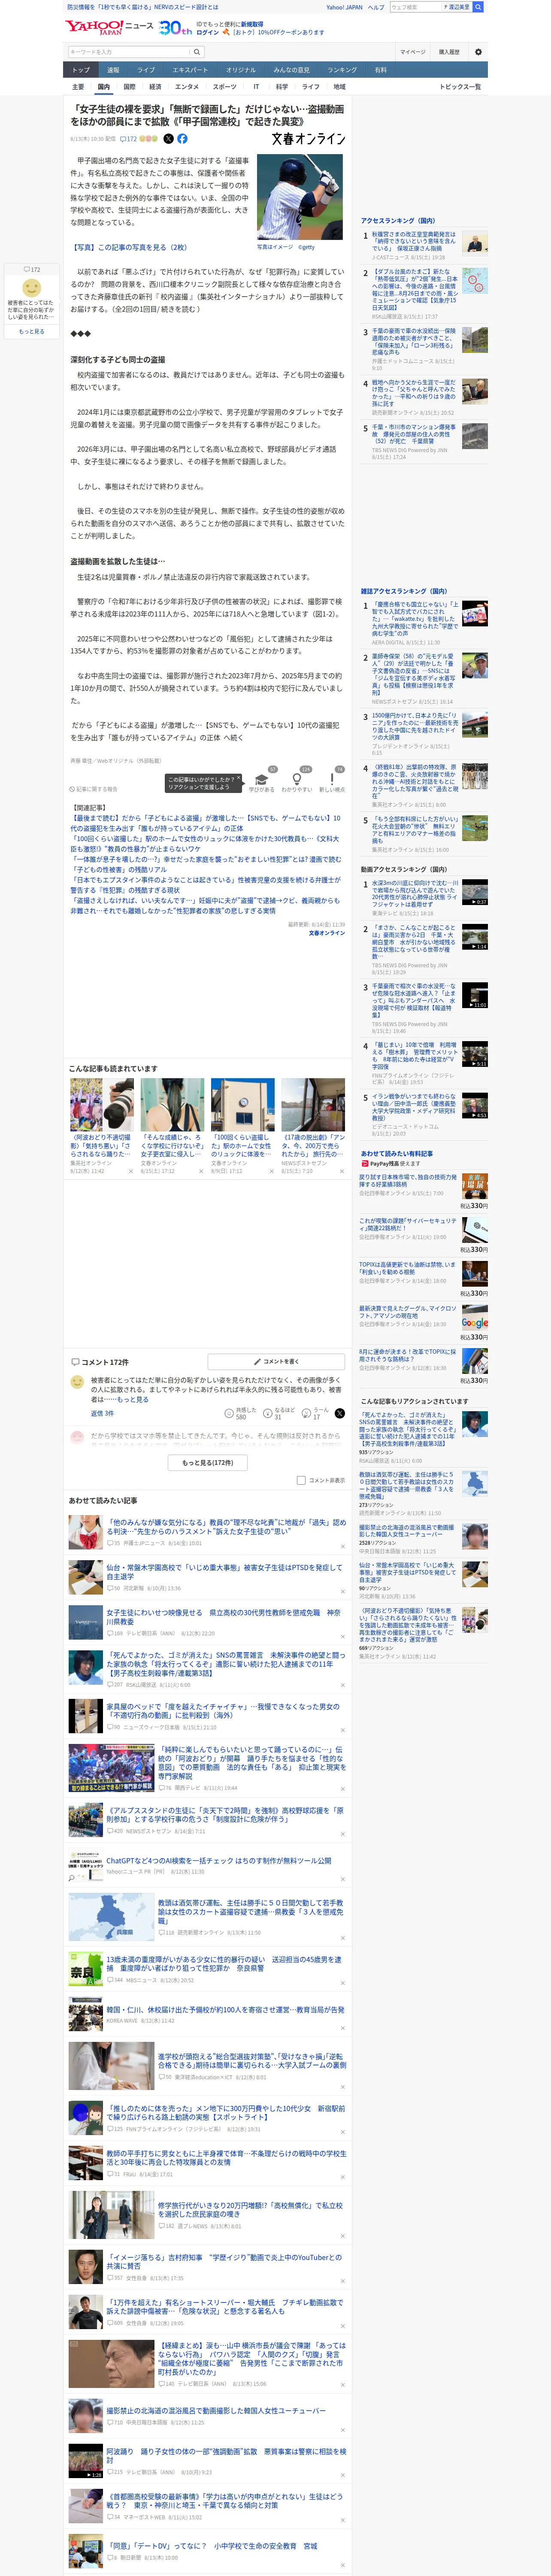Share the top comment on X
Viewport: 551px width, 2576px height.
click(x=339, y=1414)
